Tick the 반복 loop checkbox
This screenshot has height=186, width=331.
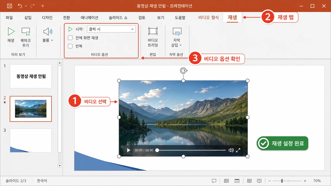click(70, 46)
